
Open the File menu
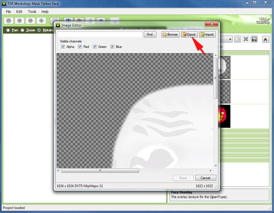coord(8,12)
